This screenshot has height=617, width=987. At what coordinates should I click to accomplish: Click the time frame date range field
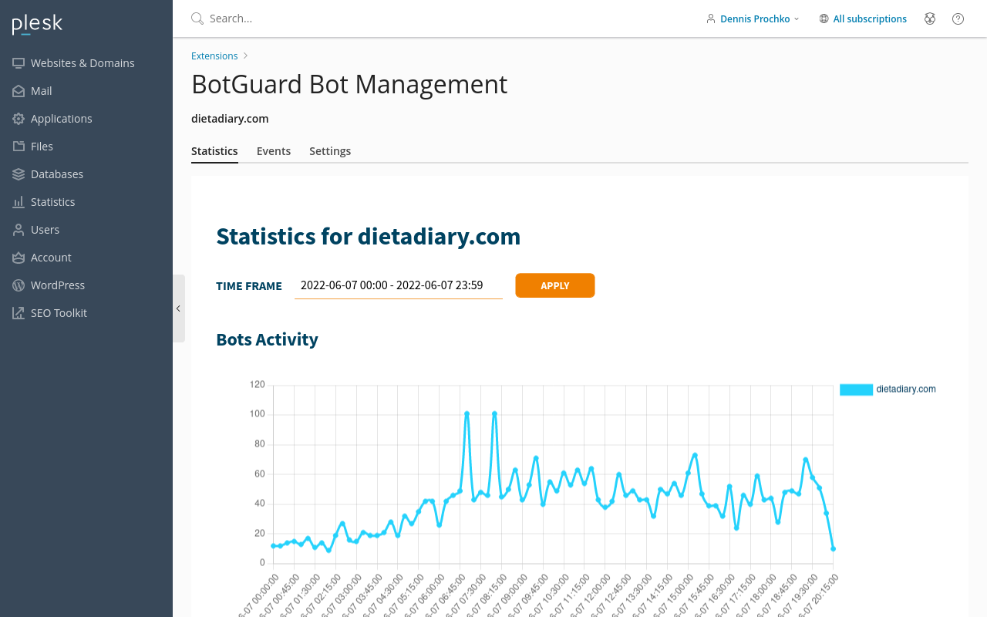399,285
